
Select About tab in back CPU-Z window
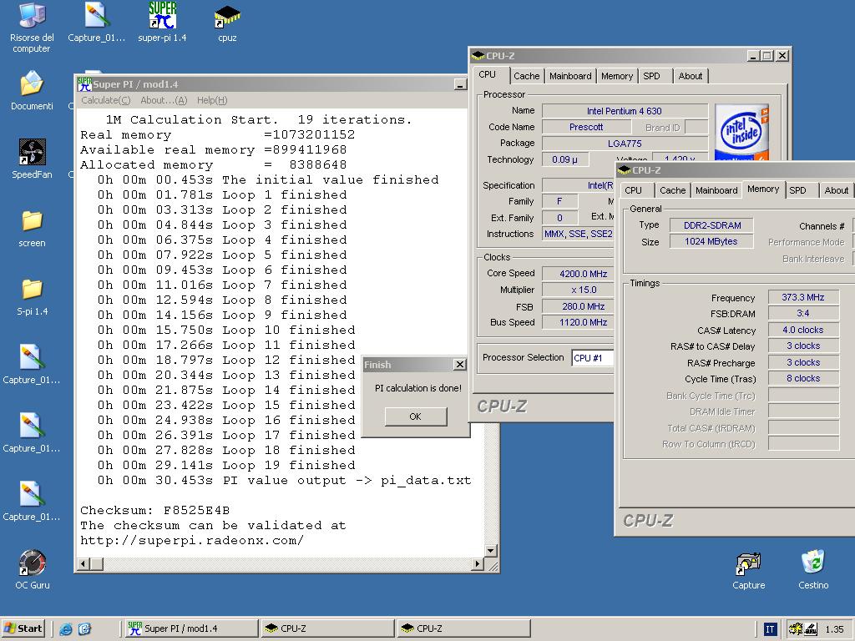pos(691,76)
